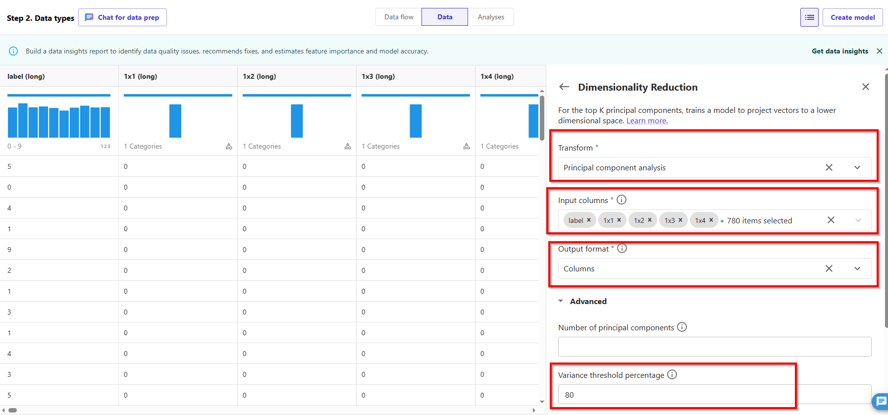Click the info icon next to Input columns
The height and width of the screenshot is (415, 888).
pos(622,200)
